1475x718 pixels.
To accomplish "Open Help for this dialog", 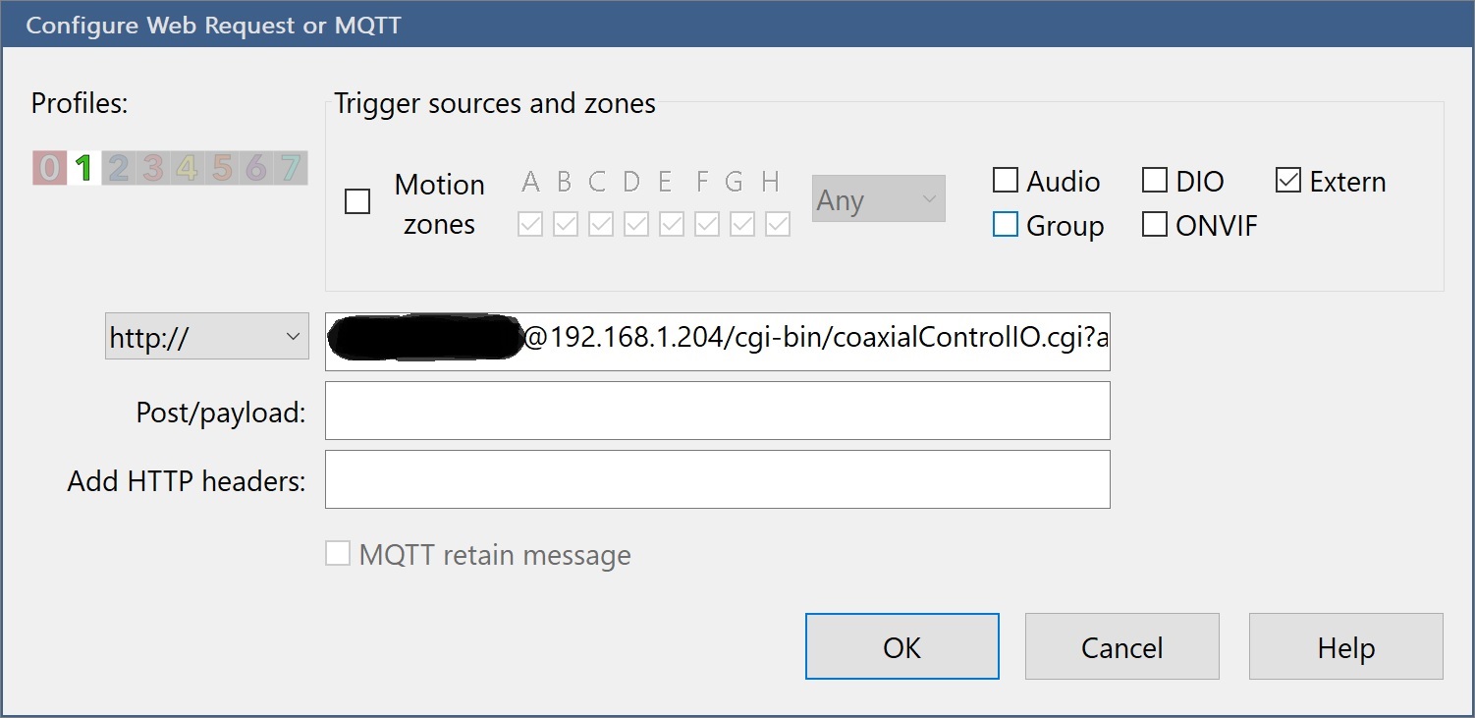I will point(1345,647).
